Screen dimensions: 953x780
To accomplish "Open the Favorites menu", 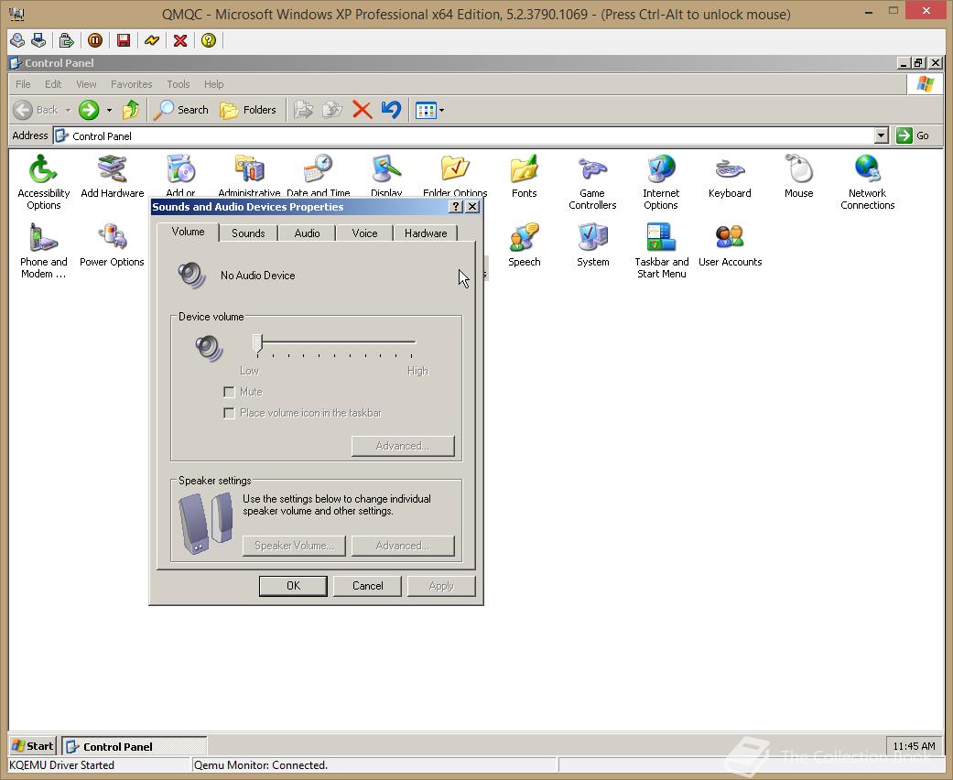I will click(x=131, y=84).
